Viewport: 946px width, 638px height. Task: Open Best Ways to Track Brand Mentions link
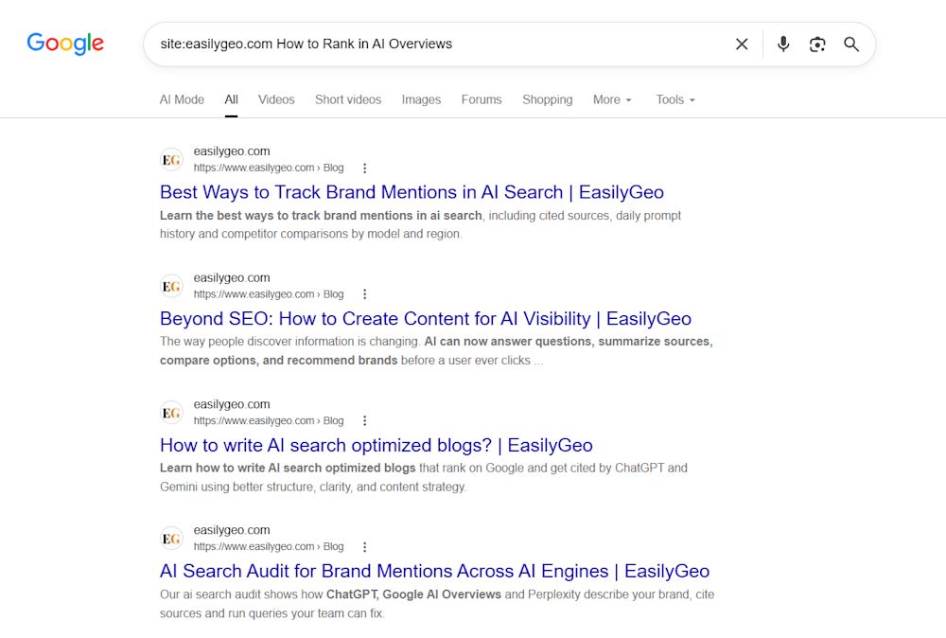coord(412,192)
